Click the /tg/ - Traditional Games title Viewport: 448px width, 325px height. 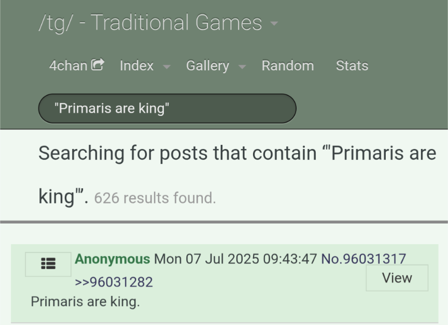[150, 23]
